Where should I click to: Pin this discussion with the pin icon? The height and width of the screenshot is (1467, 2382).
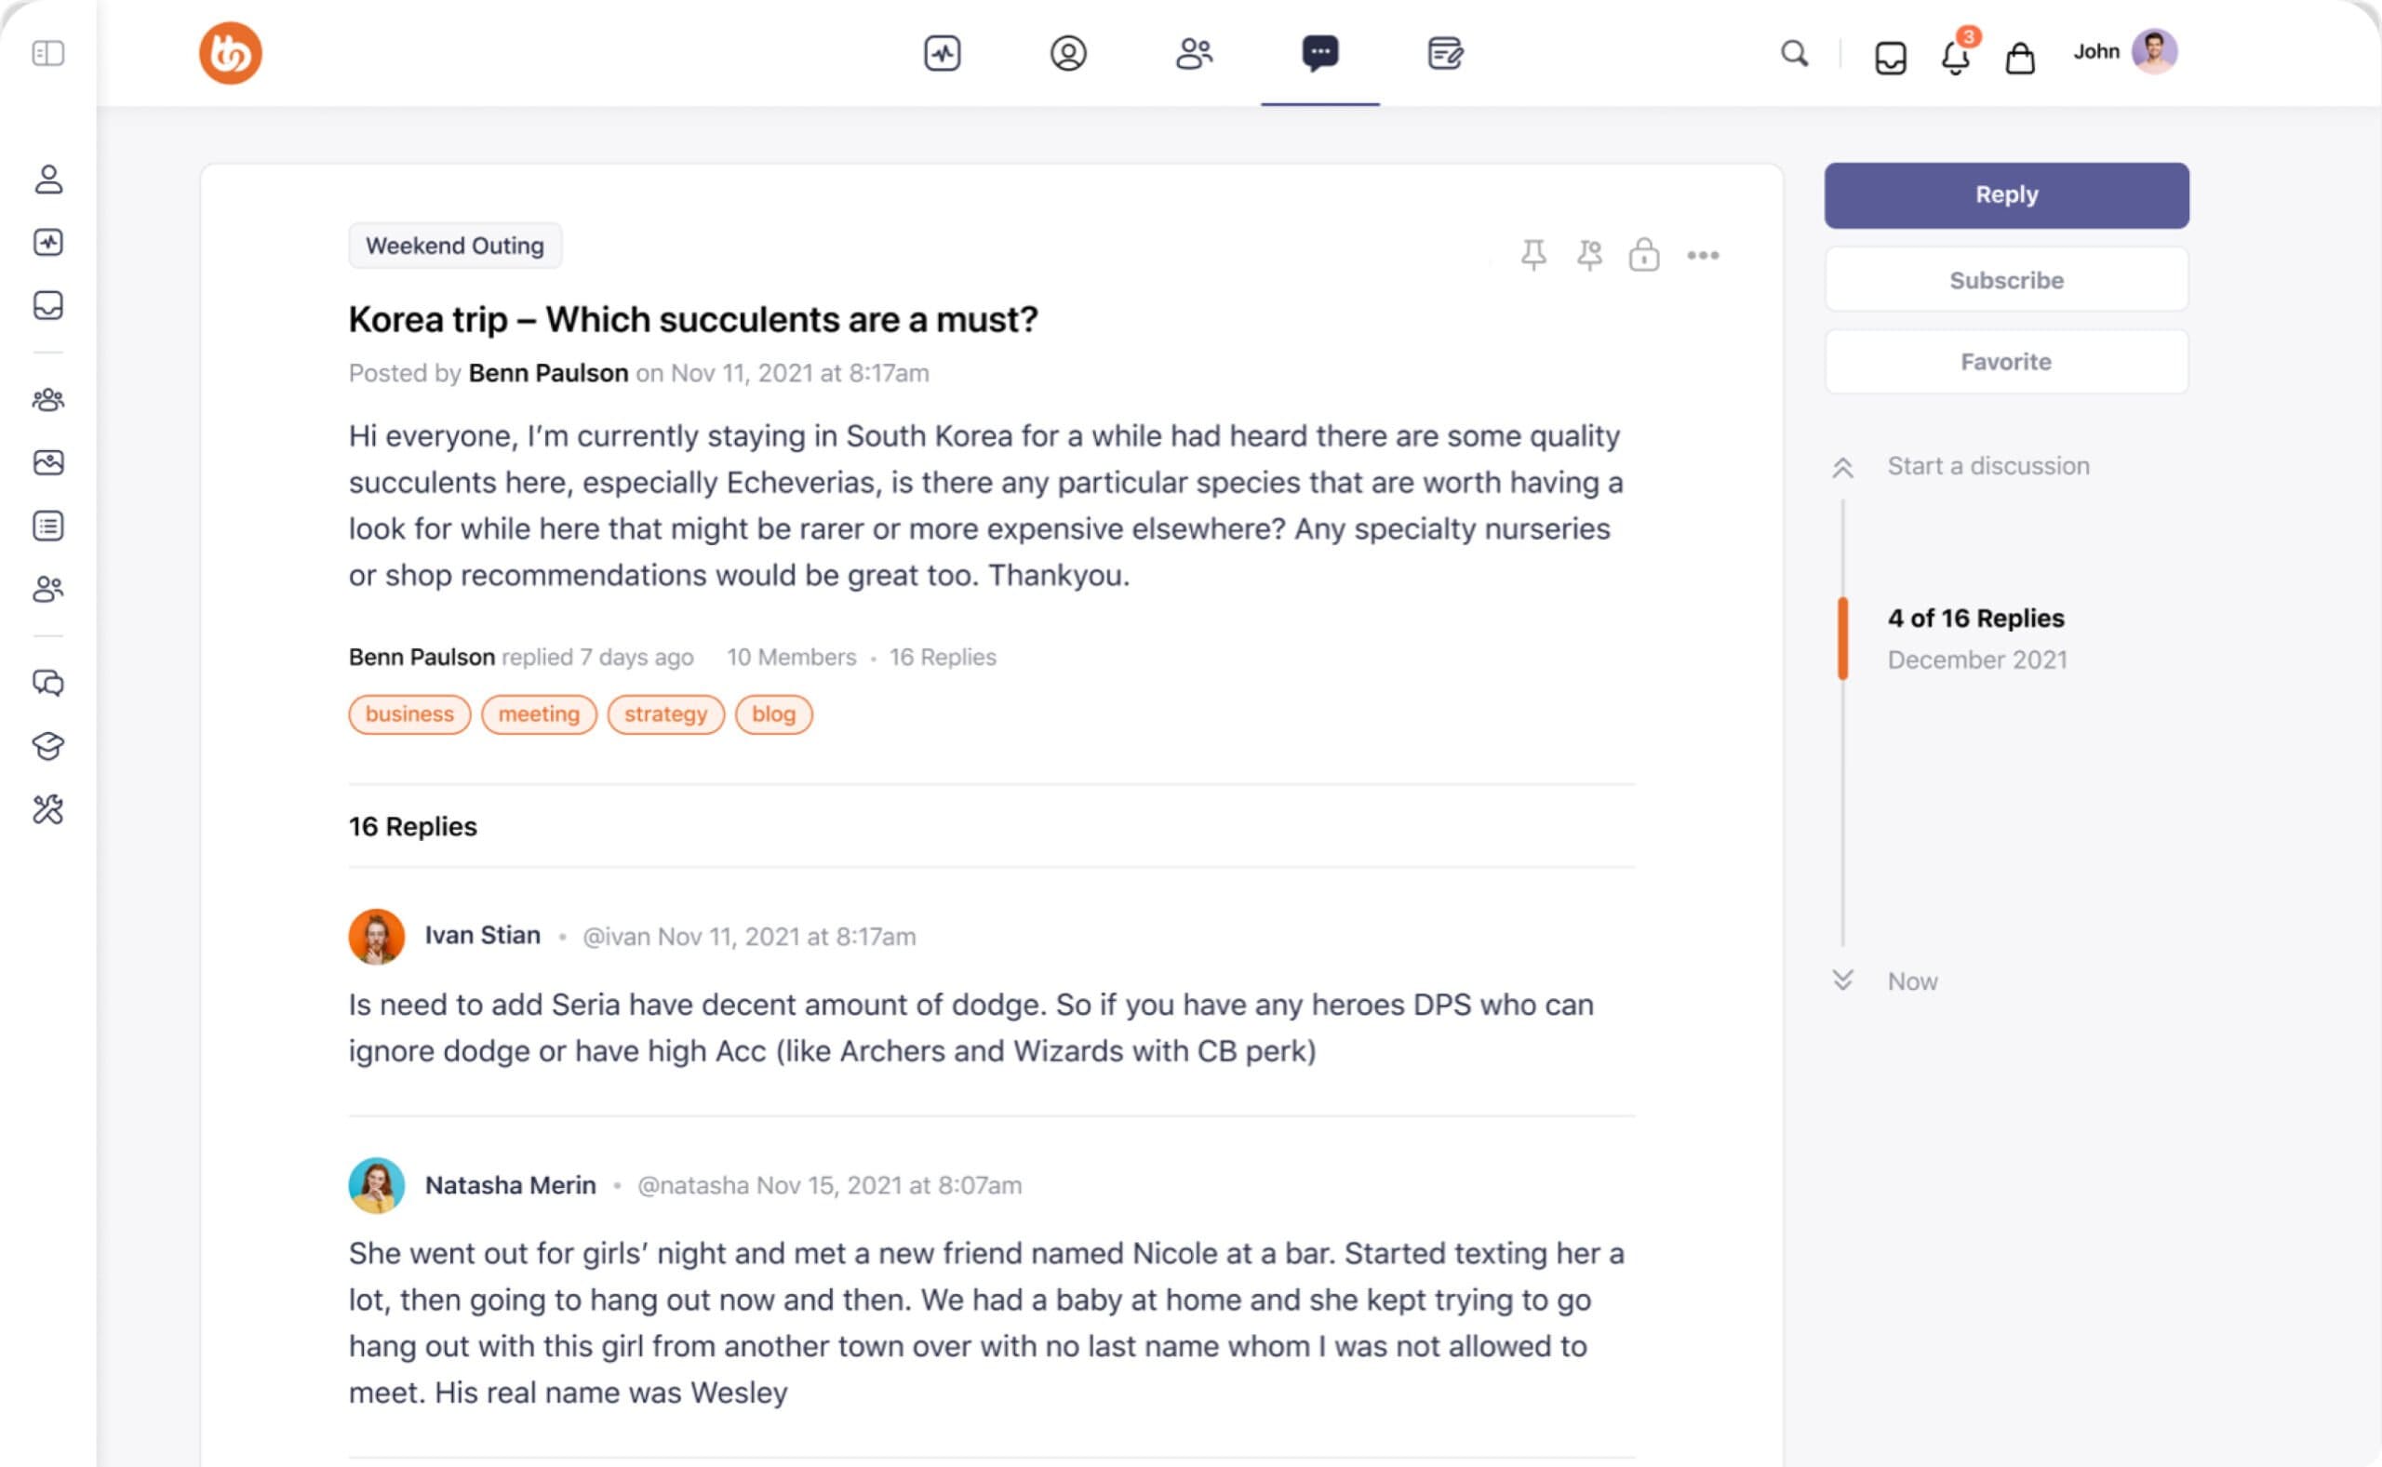(1533, 255)
